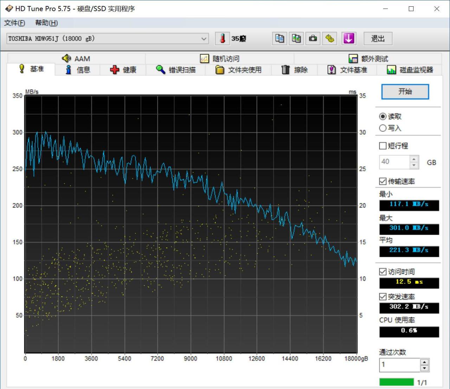
Task: Toggle the 访问时间 access time checkbox
Action: (383, 272)
